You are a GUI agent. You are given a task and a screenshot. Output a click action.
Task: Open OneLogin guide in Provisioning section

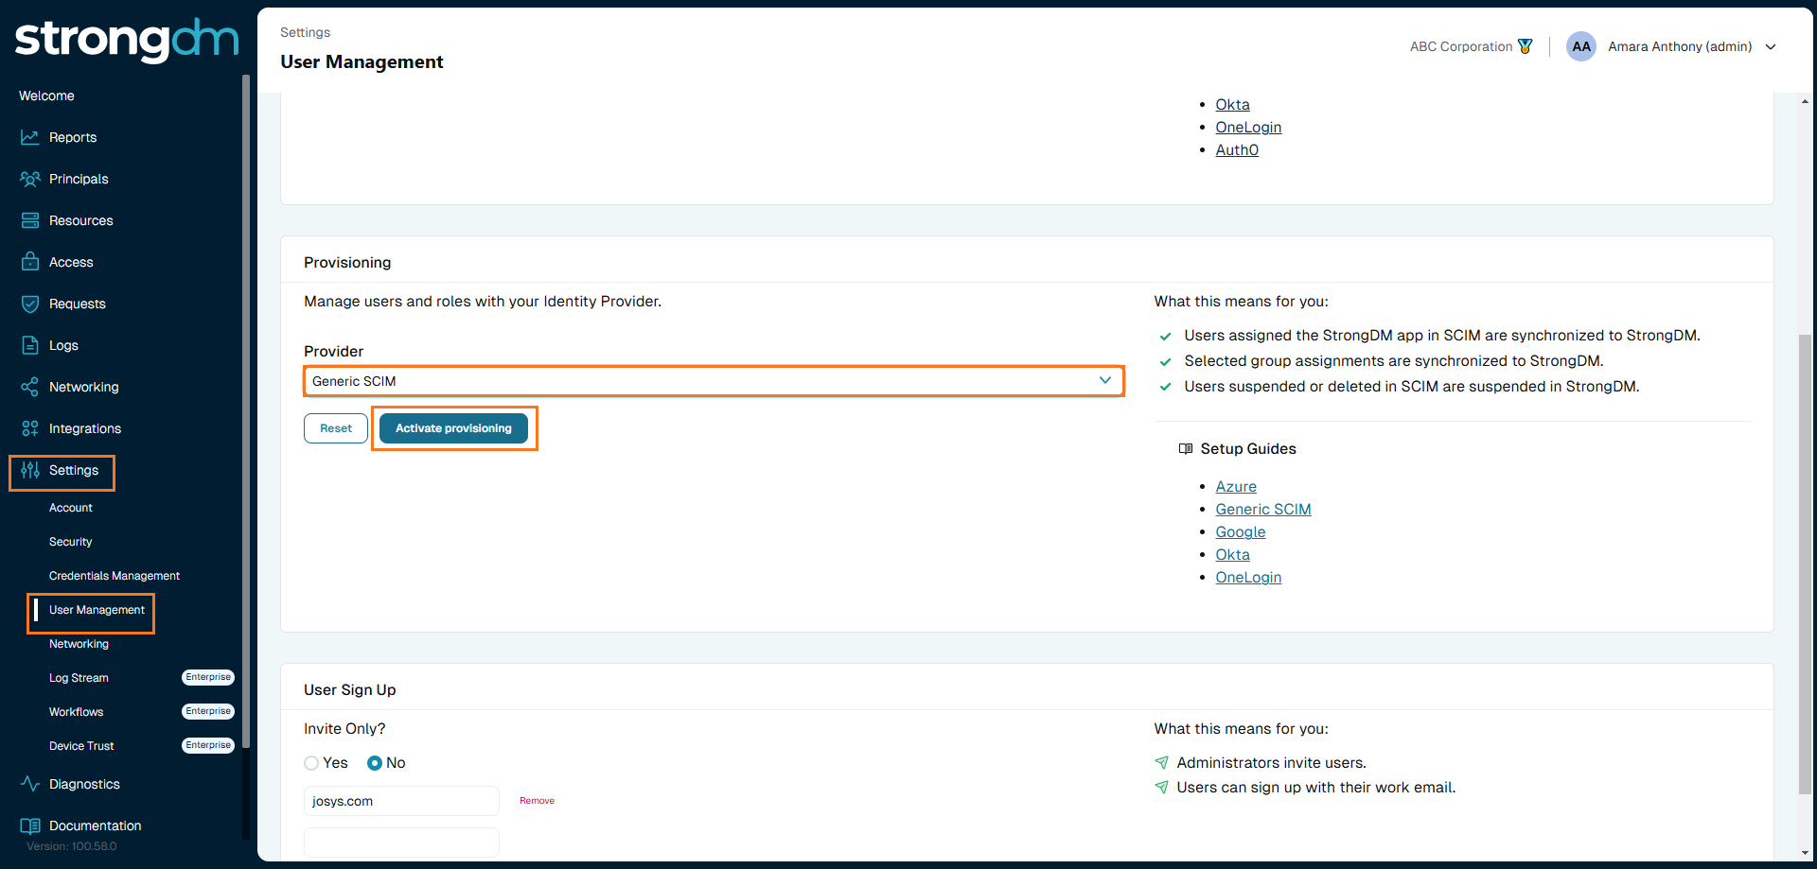click(1248, 578)
